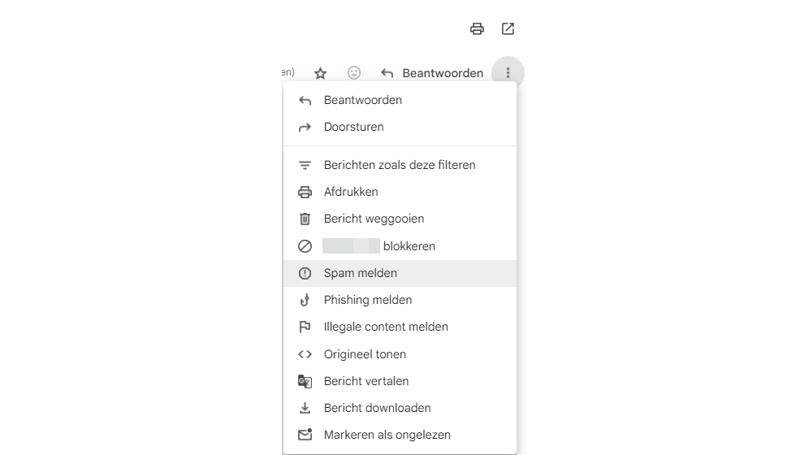Screen dimensions: 809x455
Task: Star this email message
Action: 321,73
